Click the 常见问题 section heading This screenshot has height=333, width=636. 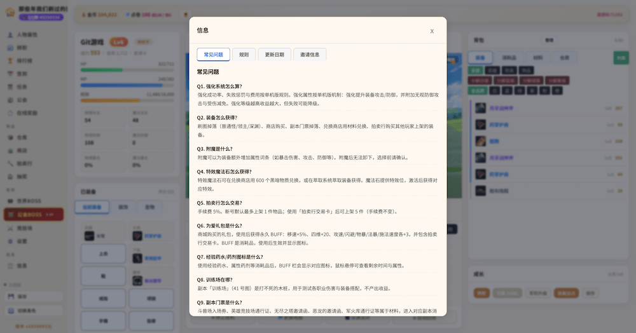click(208, 72)
